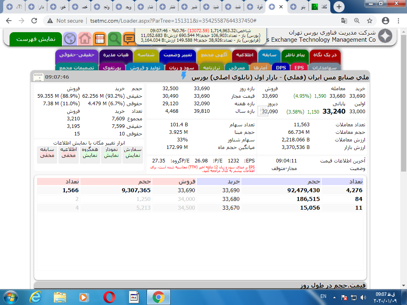Go back to the previous page

[x=9, y=21]
